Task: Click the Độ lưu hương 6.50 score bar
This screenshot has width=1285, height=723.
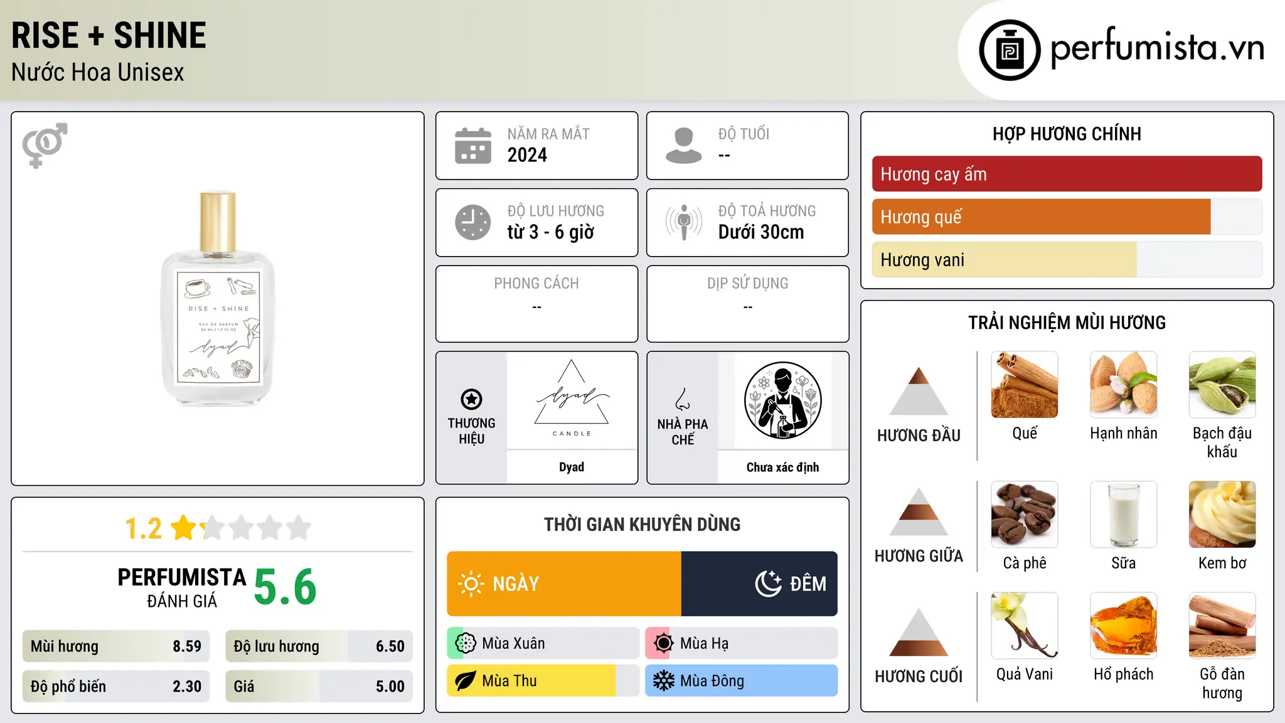Action: coord(319,646)
